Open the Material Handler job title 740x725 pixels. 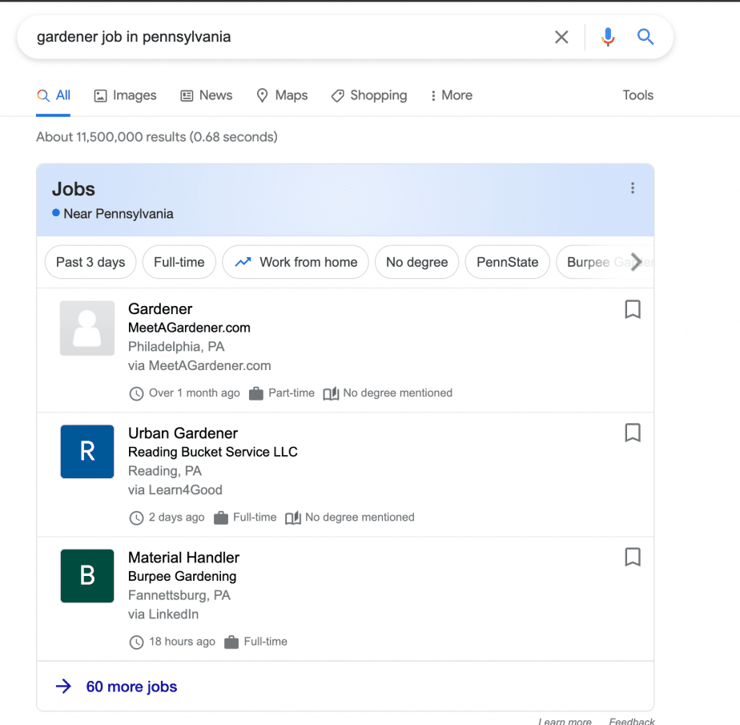[x=183, y=558]
